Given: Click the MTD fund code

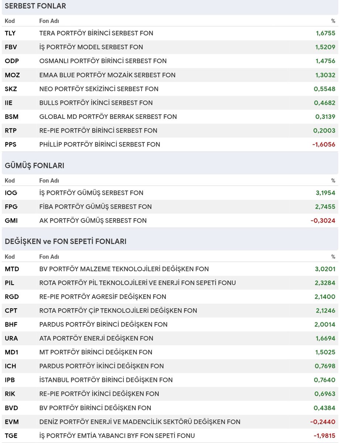Looking at the screenshot, I should click(12, 269).
